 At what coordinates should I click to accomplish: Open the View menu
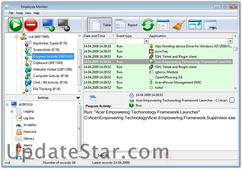28,13
